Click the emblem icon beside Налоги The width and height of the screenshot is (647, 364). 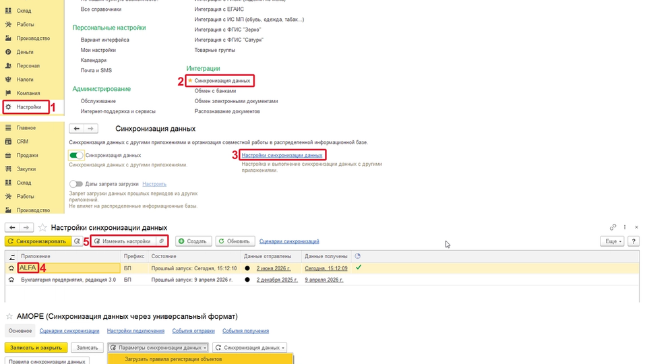point(8,80)
